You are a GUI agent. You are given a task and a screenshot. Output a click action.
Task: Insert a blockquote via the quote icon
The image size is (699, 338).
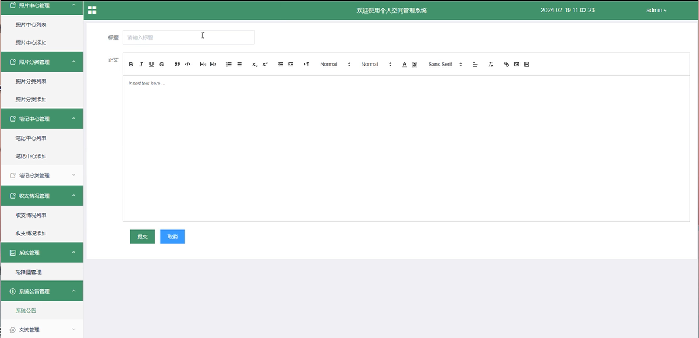[x=177, y=65]
